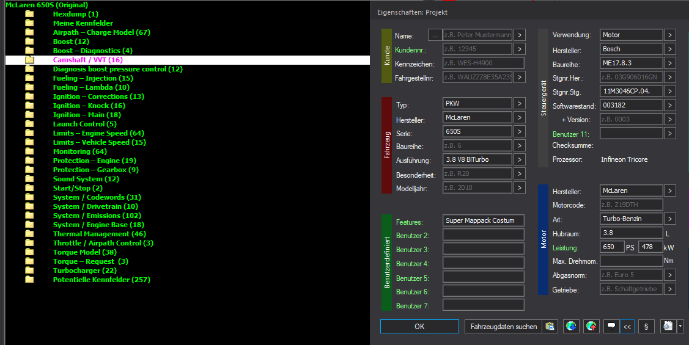Click the Max. Drehmom. input field
Image resolution: width=689 pixels, height=345 pixels.
pyautogui.click(x=632, y=261)
